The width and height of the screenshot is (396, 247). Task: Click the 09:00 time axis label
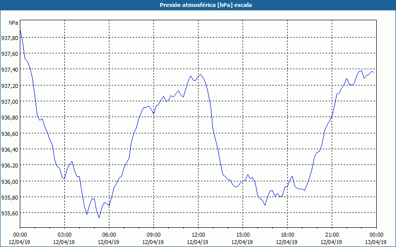click(x=153, y=235)
